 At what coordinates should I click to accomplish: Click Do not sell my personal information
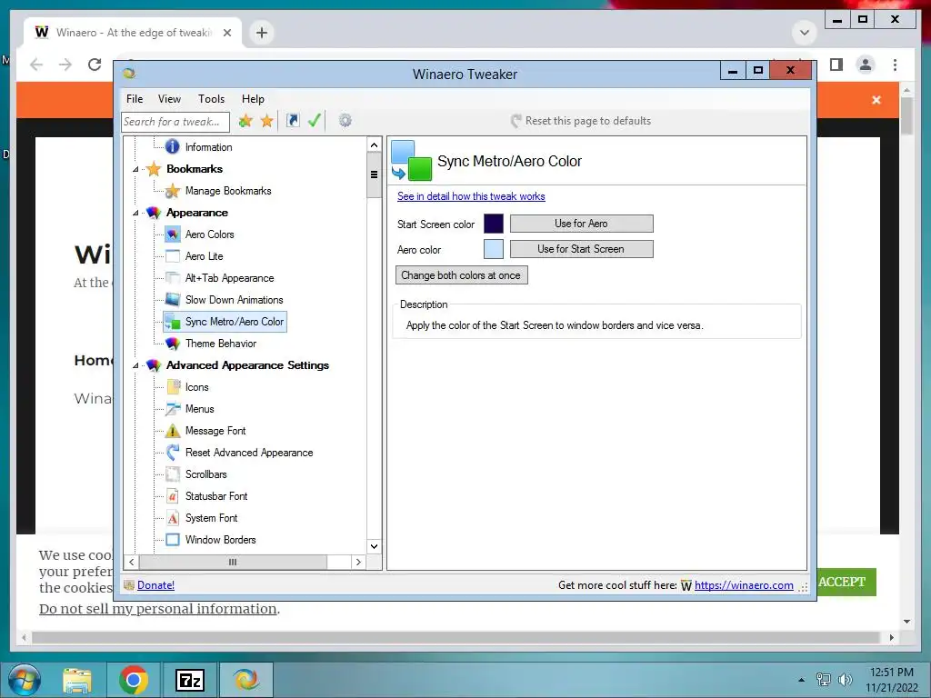(158, 609)
